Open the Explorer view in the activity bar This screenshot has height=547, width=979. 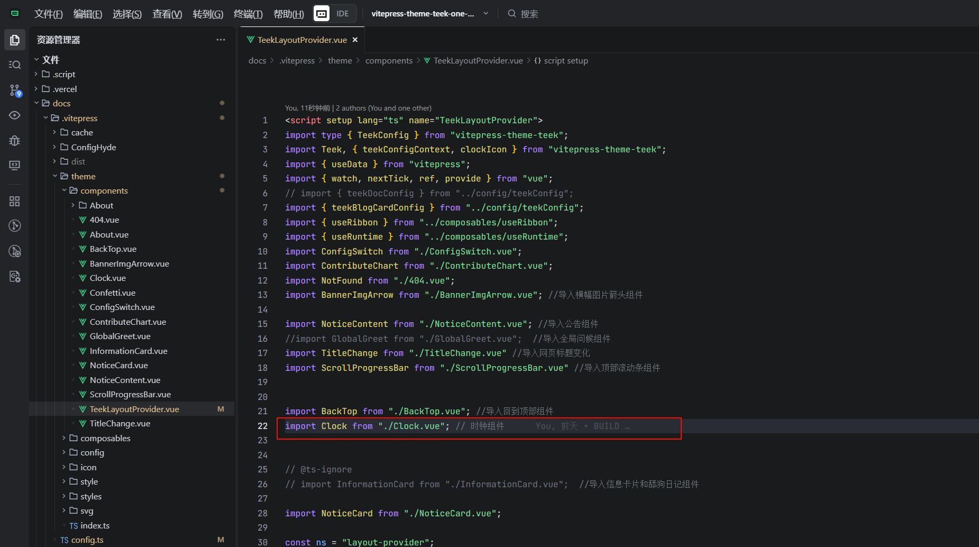coord(15,40)
